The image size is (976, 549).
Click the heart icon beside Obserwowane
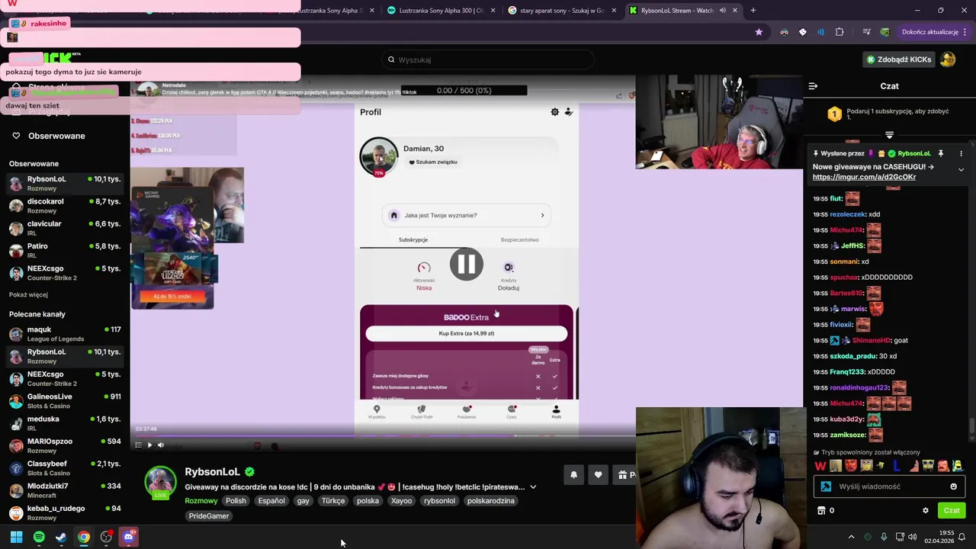(x=16, y=136)
